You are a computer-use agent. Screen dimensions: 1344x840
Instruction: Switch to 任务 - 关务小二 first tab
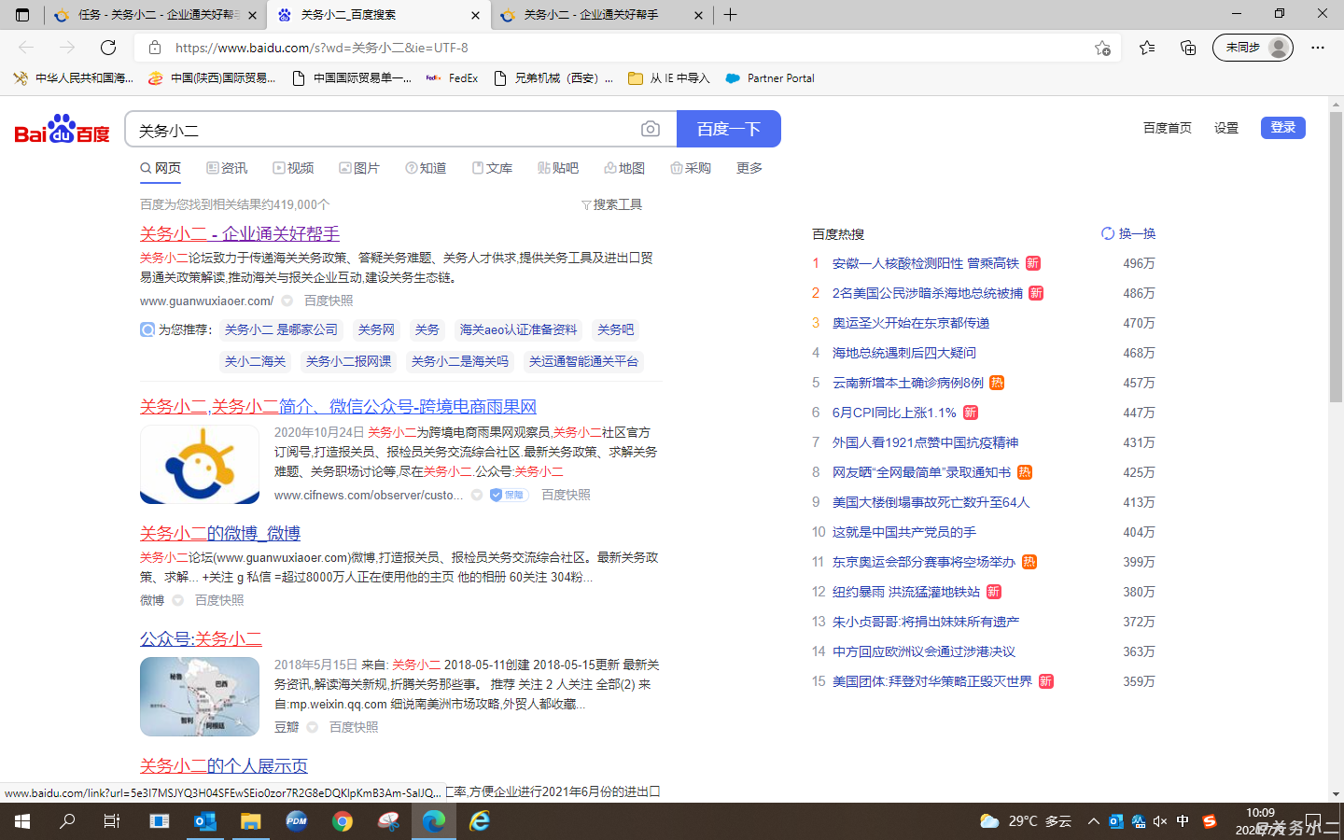[x=156, y=15]
